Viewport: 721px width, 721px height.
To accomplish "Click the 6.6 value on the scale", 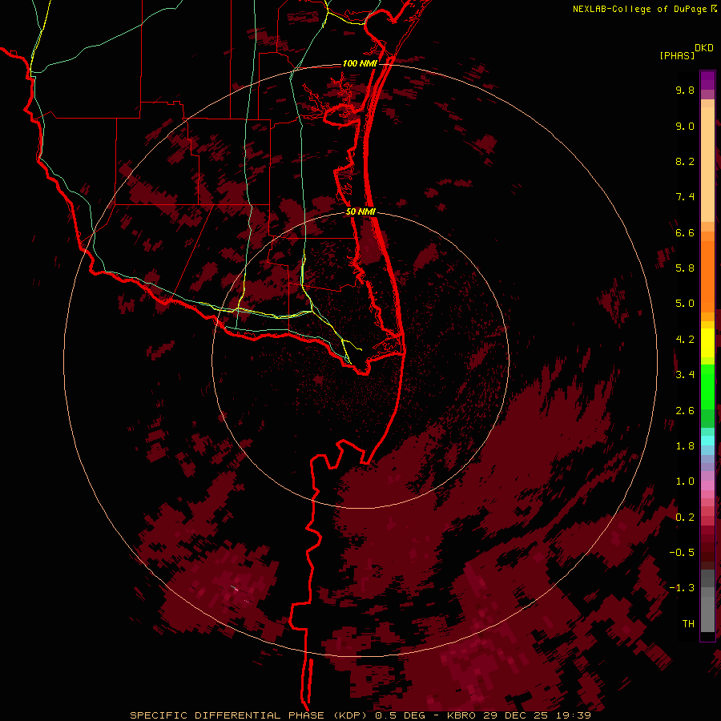I will point(685,232).
